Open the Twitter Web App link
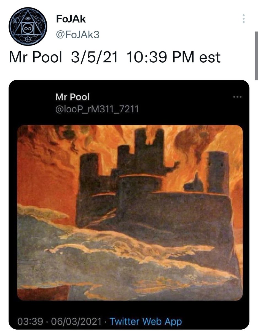This screenshot has height=331, width=258. click(x=146, y=322)
